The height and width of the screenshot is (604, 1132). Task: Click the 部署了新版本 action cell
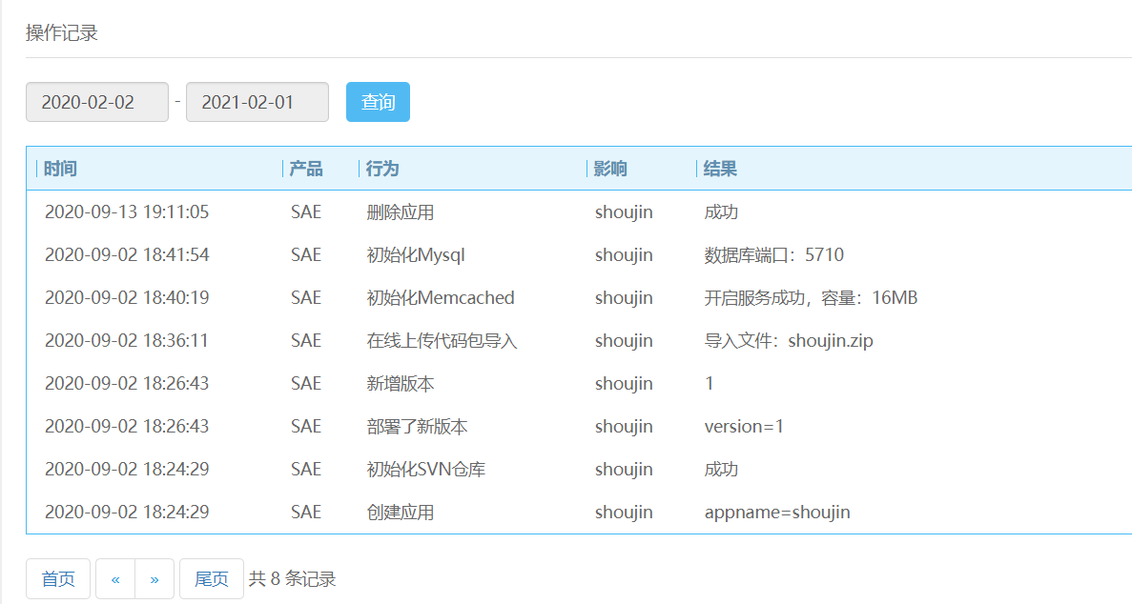418,427
